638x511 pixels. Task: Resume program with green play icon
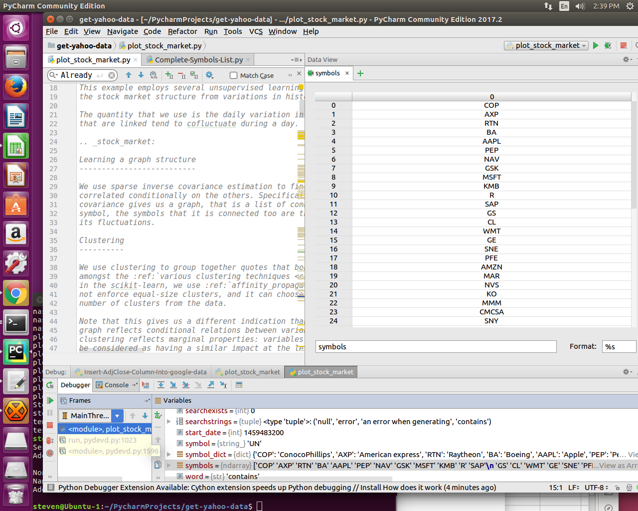click(50, 400)
